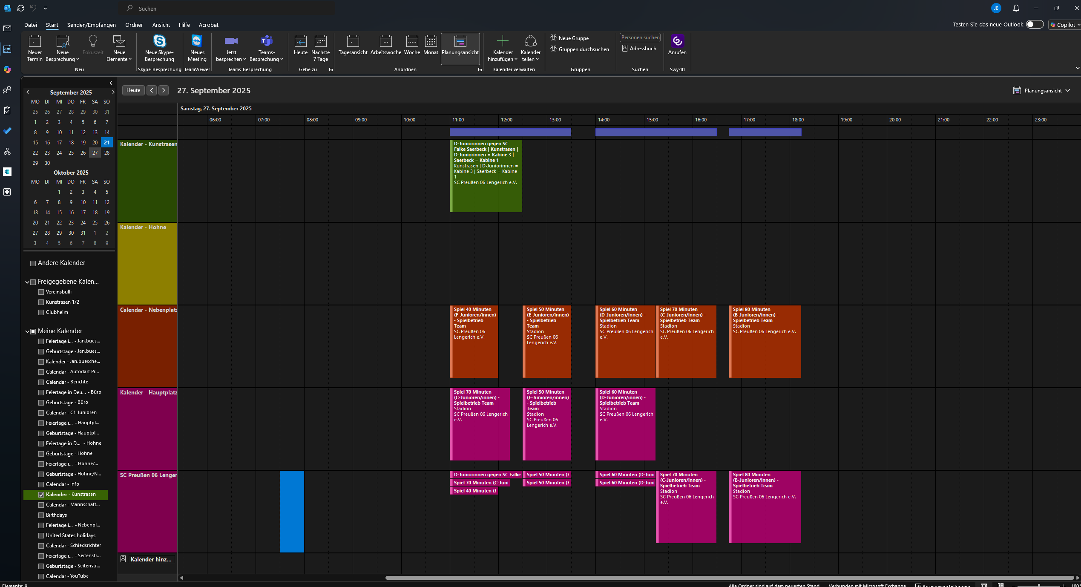Click Kalender hinzufügen plus icon

click(503, 41)
